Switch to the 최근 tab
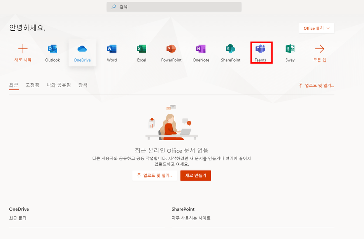This screenshot has height=239, width=364. (14, 85)
